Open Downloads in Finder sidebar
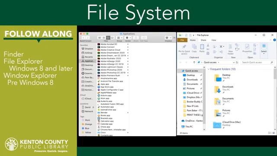The width and height of the screenshot is (277, 156). 87,73
